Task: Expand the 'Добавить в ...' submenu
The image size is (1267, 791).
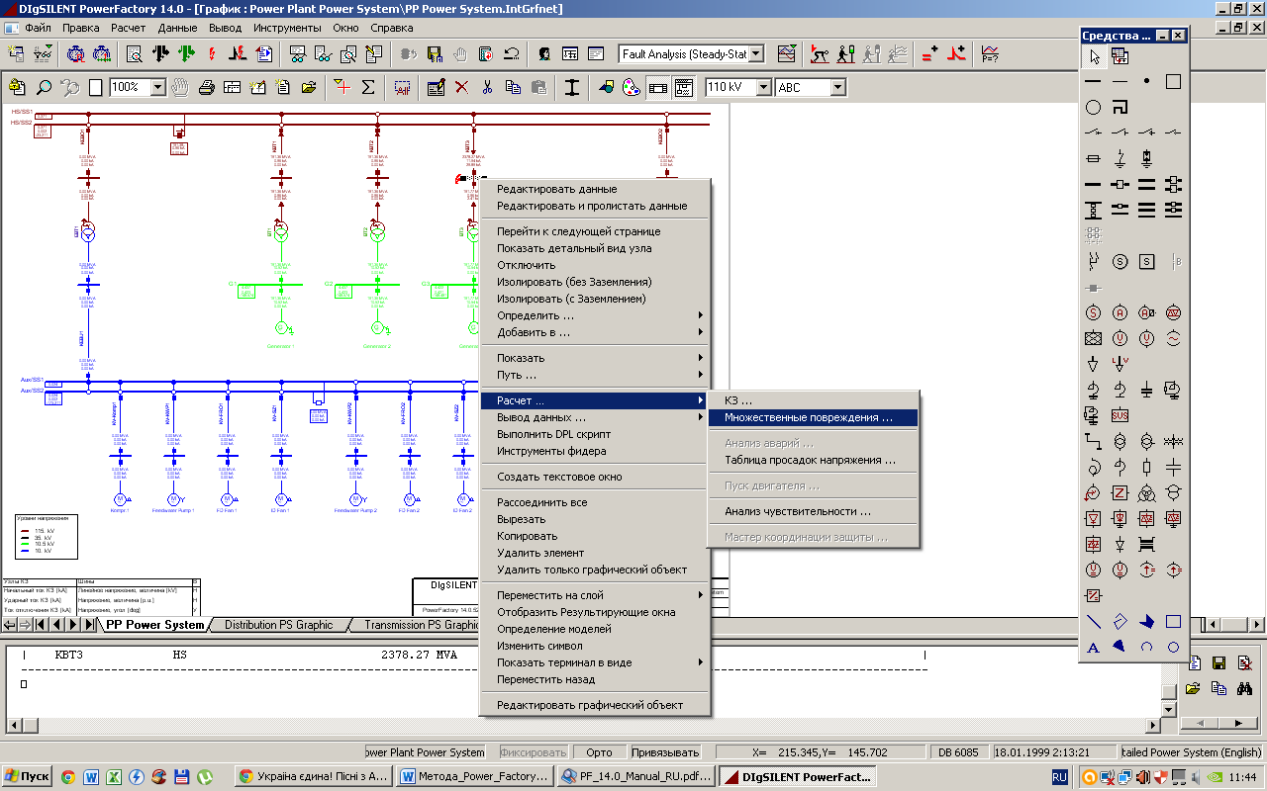Action: 595,332
